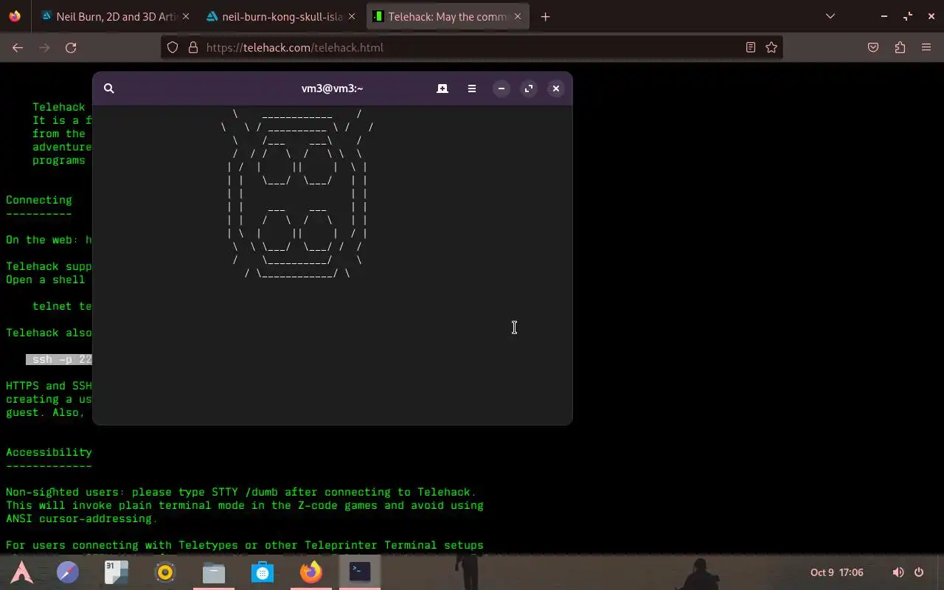Toggle reader view icon

click(750, 47)
